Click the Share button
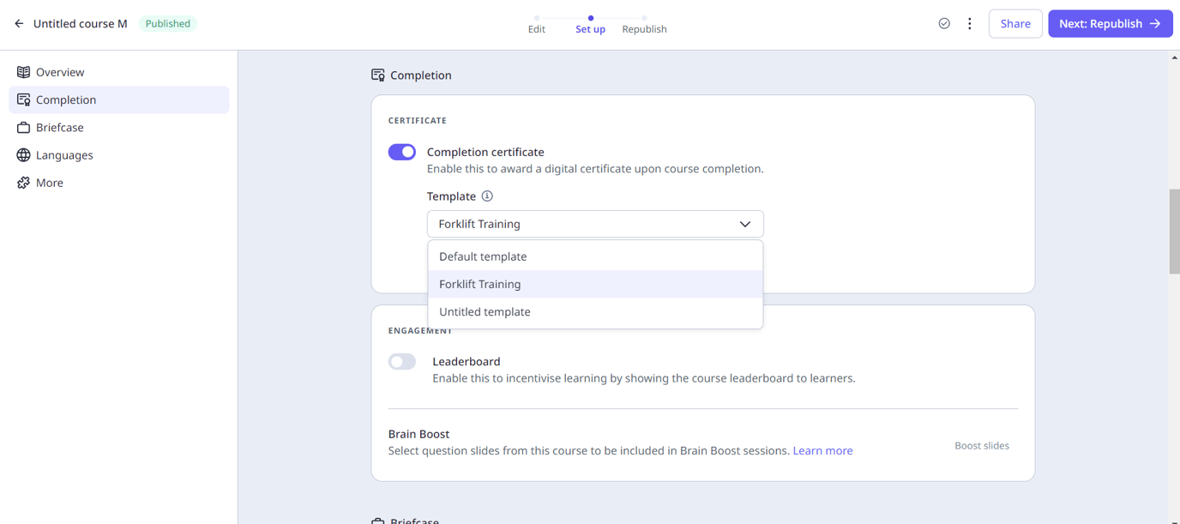The image size is (1180, 524). pos(1014,23)
